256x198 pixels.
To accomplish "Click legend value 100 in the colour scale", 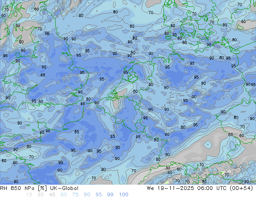I will (x=124, y=195).
